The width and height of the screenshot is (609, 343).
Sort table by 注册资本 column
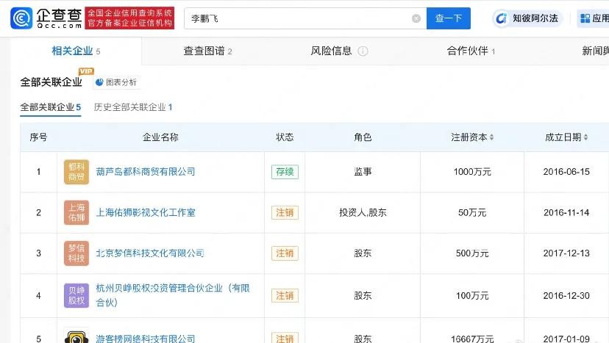click(472, 137)
